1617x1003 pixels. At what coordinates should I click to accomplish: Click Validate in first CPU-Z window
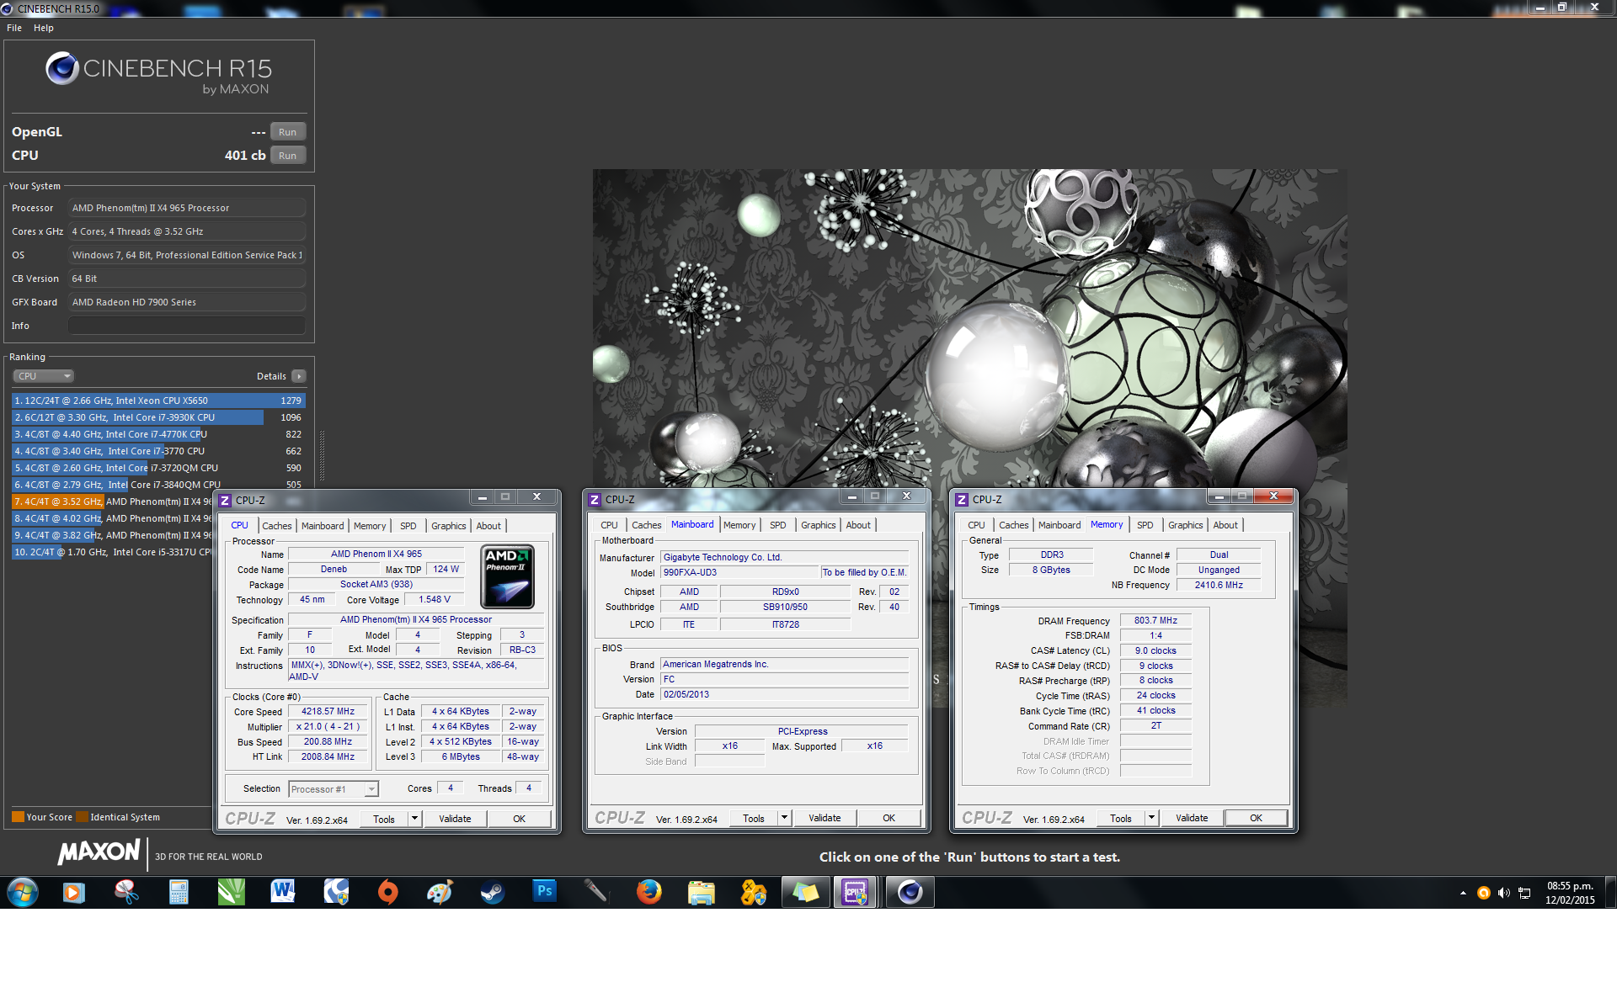455,819
